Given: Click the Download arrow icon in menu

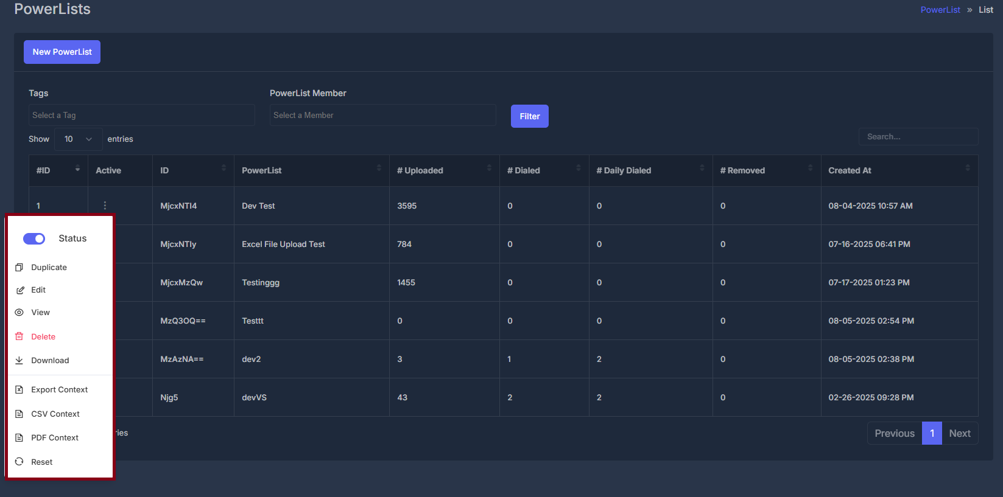Looking at the screenshot, I should pyautogui.click(x=19, y=360).
